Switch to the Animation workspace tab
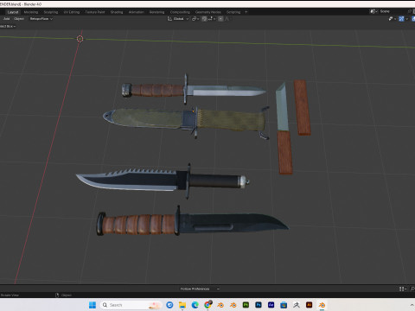 click(x=136, y=12)
